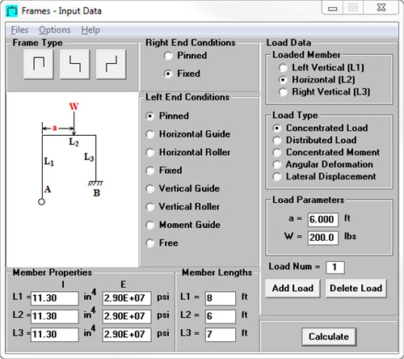Select the portal frame type icon
This screenshot has width=404, height=359.
click(39, 64)
